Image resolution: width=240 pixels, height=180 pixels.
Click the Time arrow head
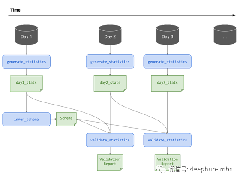click(x=234, y=15)
